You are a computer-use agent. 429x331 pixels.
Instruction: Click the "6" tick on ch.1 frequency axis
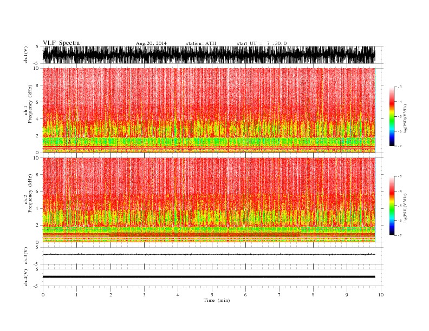(x=37, y=102)
